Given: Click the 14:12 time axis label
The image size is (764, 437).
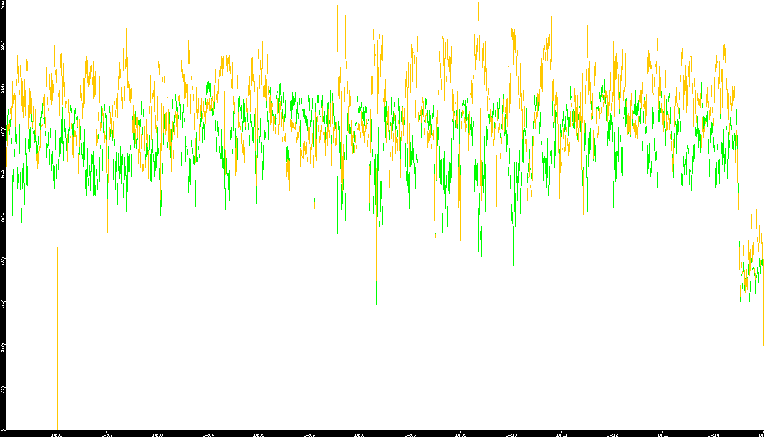Looking at the screenshot, I should click(x=612, y=435).
